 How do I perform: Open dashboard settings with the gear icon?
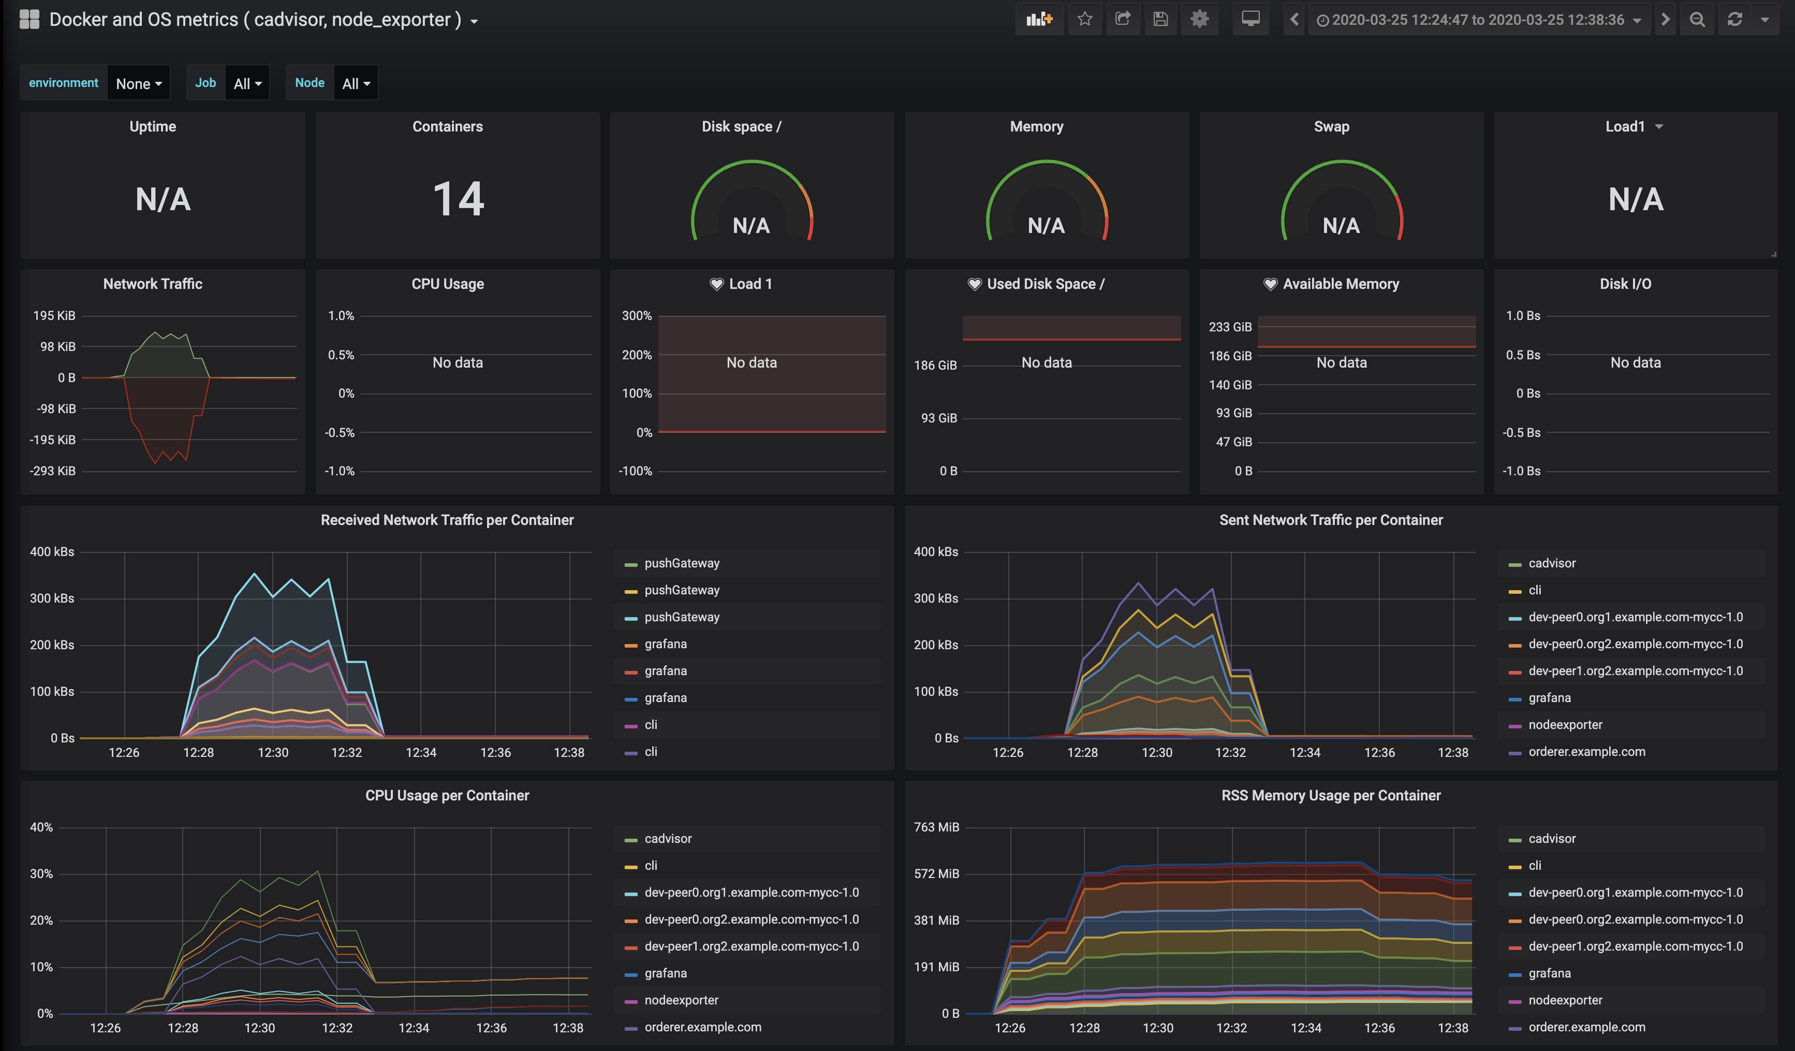(1200, 19)
